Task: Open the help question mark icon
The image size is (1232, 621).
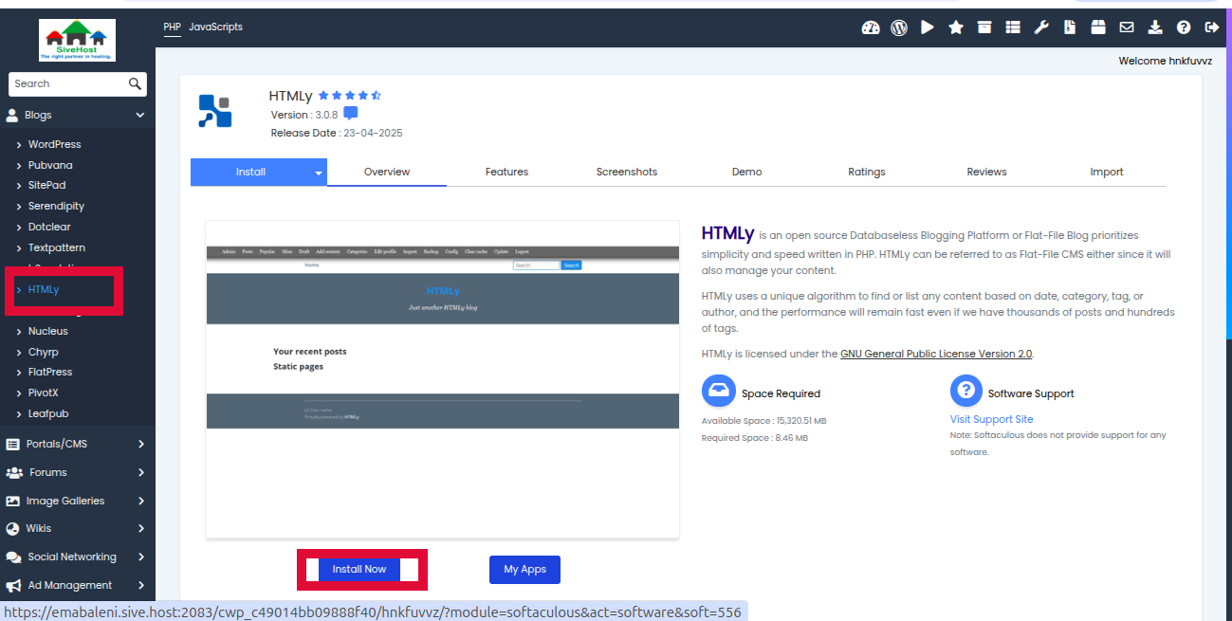Action: (x=1184, y=27)
